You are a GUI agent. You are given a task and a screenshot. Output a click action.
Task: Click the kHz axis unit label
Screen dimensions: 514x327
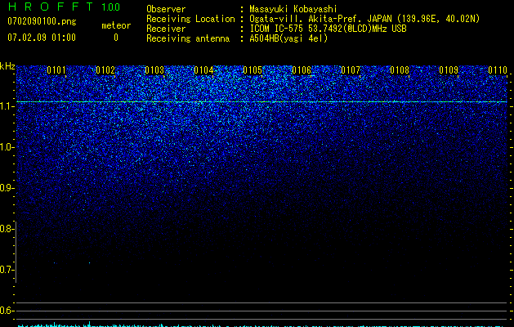point(7,66)
